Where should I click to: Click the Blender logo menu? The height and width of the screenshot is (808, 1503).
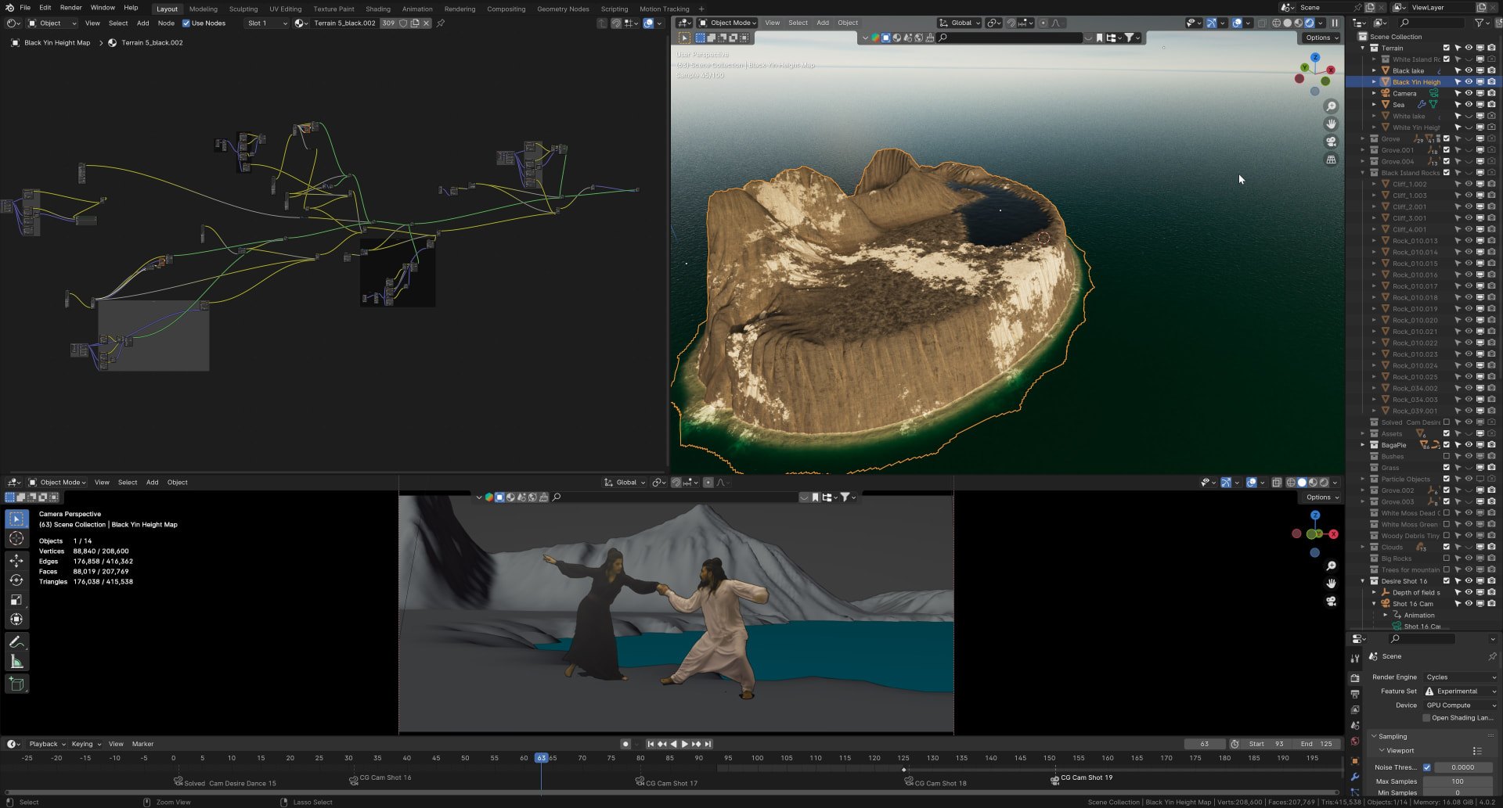point(9,8)
